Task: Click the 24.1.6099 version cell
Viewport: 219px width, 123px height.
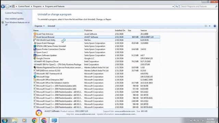Action: tap(144, 34)
